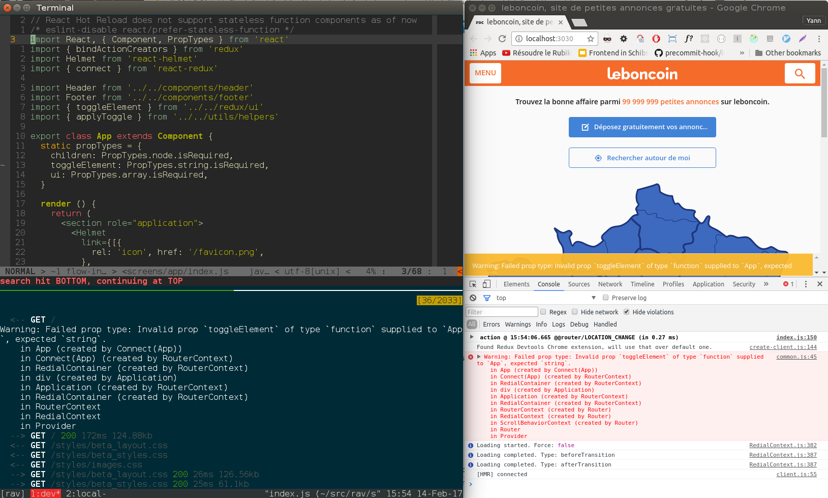
Task: Toggle the console filter funnel icon
Action: coord(487,298)
